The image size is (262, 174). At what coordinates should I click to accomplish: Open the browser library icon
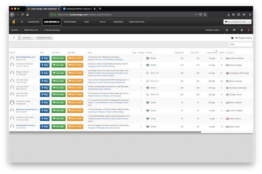[234, 15]
